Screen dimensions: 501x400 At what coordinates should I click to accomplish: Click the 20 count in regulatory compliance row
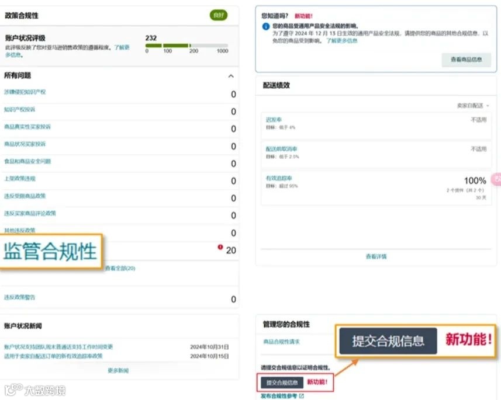click(x=231, y=251)
